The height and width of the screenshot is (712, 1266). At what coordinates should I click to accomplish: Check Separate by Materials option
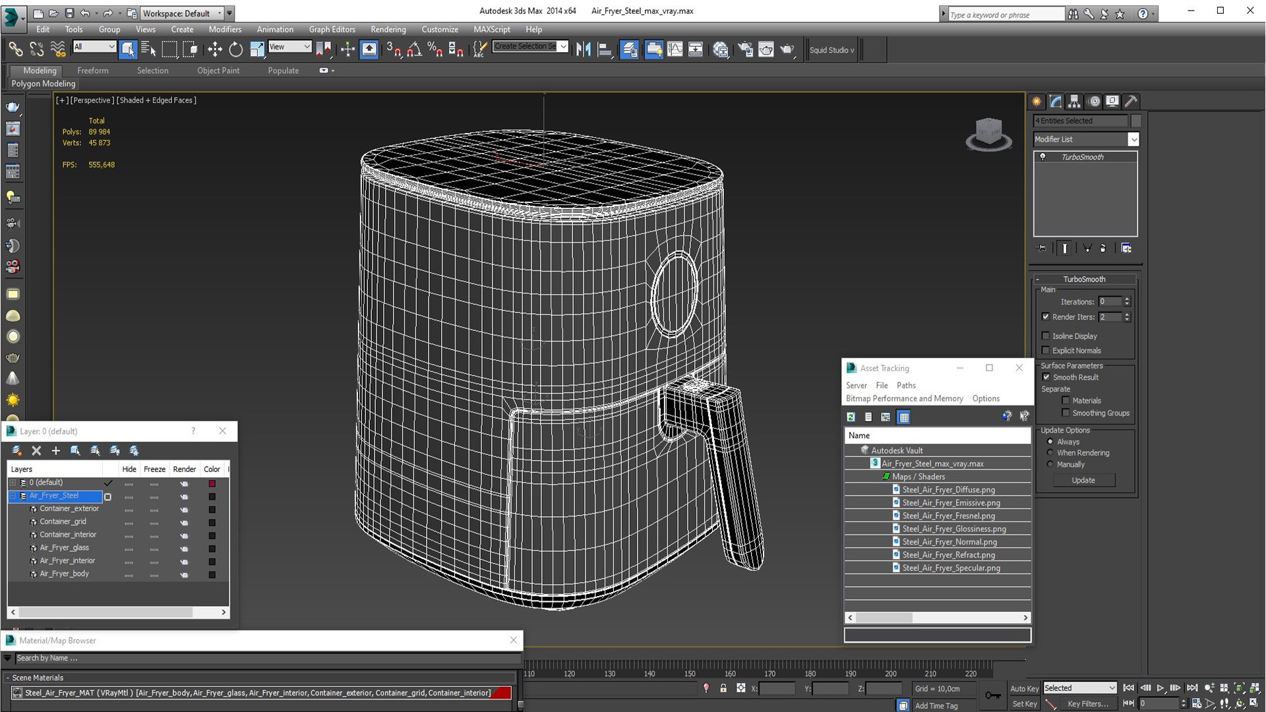pos(1066,401)
